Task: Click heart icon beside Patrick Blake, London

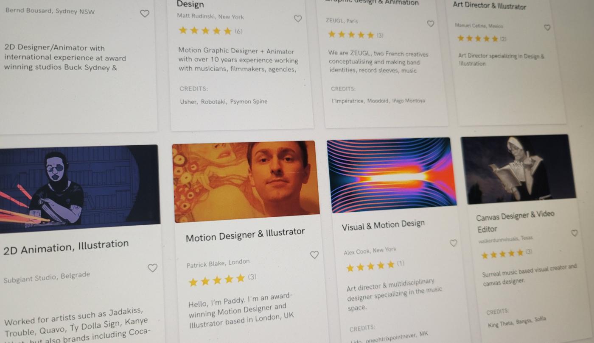Action: click(x=314, y=254)
